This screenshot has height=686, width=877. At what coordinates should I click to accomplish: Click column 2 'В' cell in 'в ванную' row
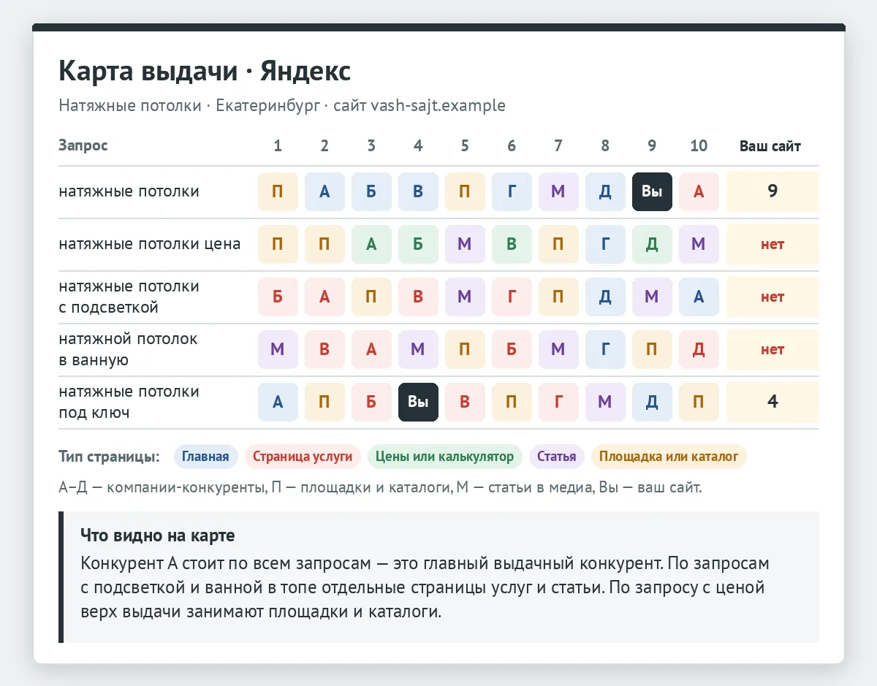[324, 350]
